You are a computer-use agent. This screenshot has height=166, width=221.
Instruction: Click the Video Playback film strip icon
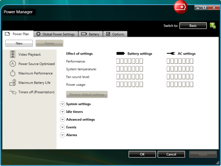coord(12,54)
